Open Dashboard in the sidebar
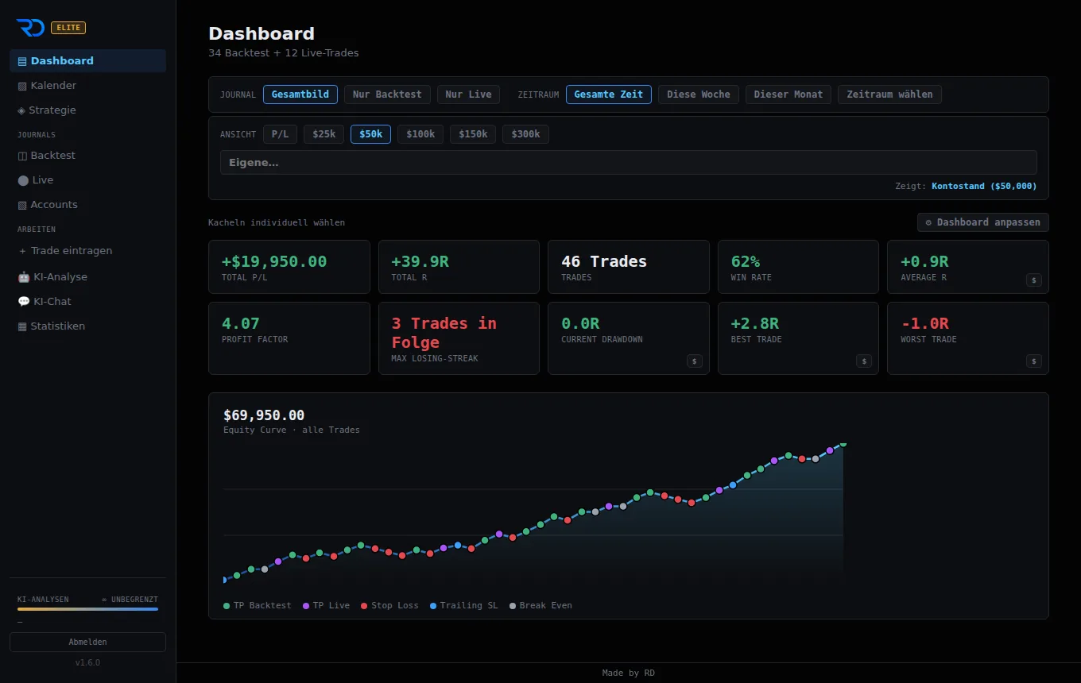The image size is (1081, 683). click(87, 60)
